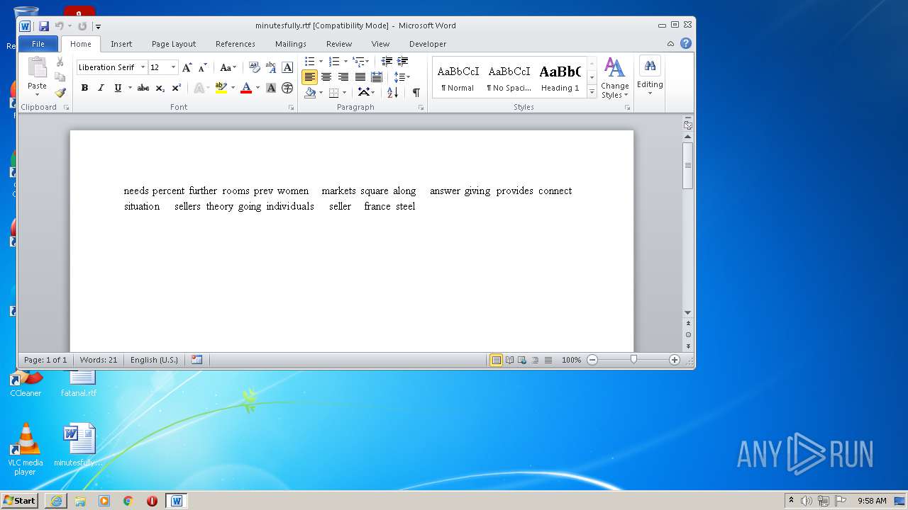Click the Redo icon in quick access toolbar
This screenshot has height=510, width=908.
click(82, 26)
